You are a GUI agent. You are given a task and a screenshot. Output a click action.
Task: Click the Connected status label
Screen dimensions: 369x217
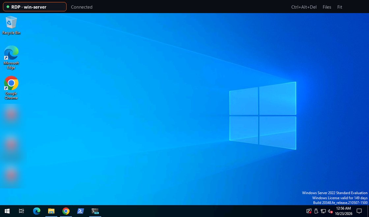[82, 7]
